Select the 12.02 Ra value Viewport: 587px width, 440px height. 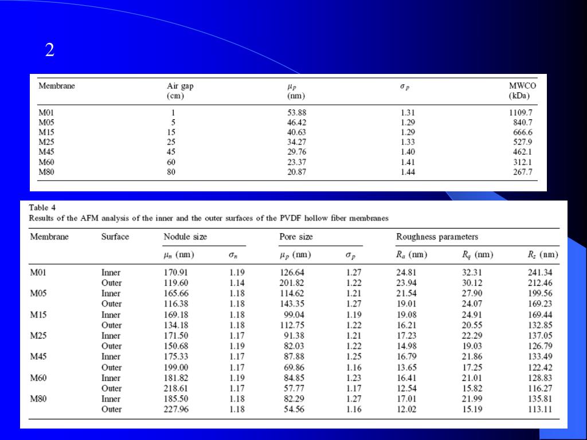(406, 410)
